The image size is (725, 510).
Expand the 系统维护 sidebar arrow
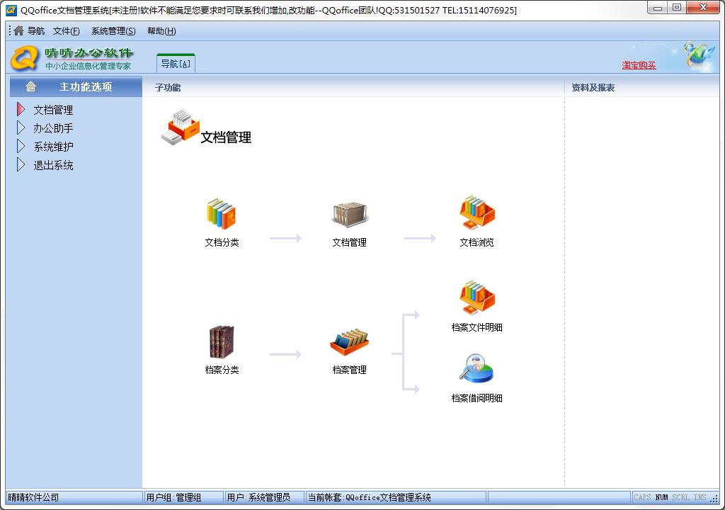pyautogui.click(x=21, y=147)
